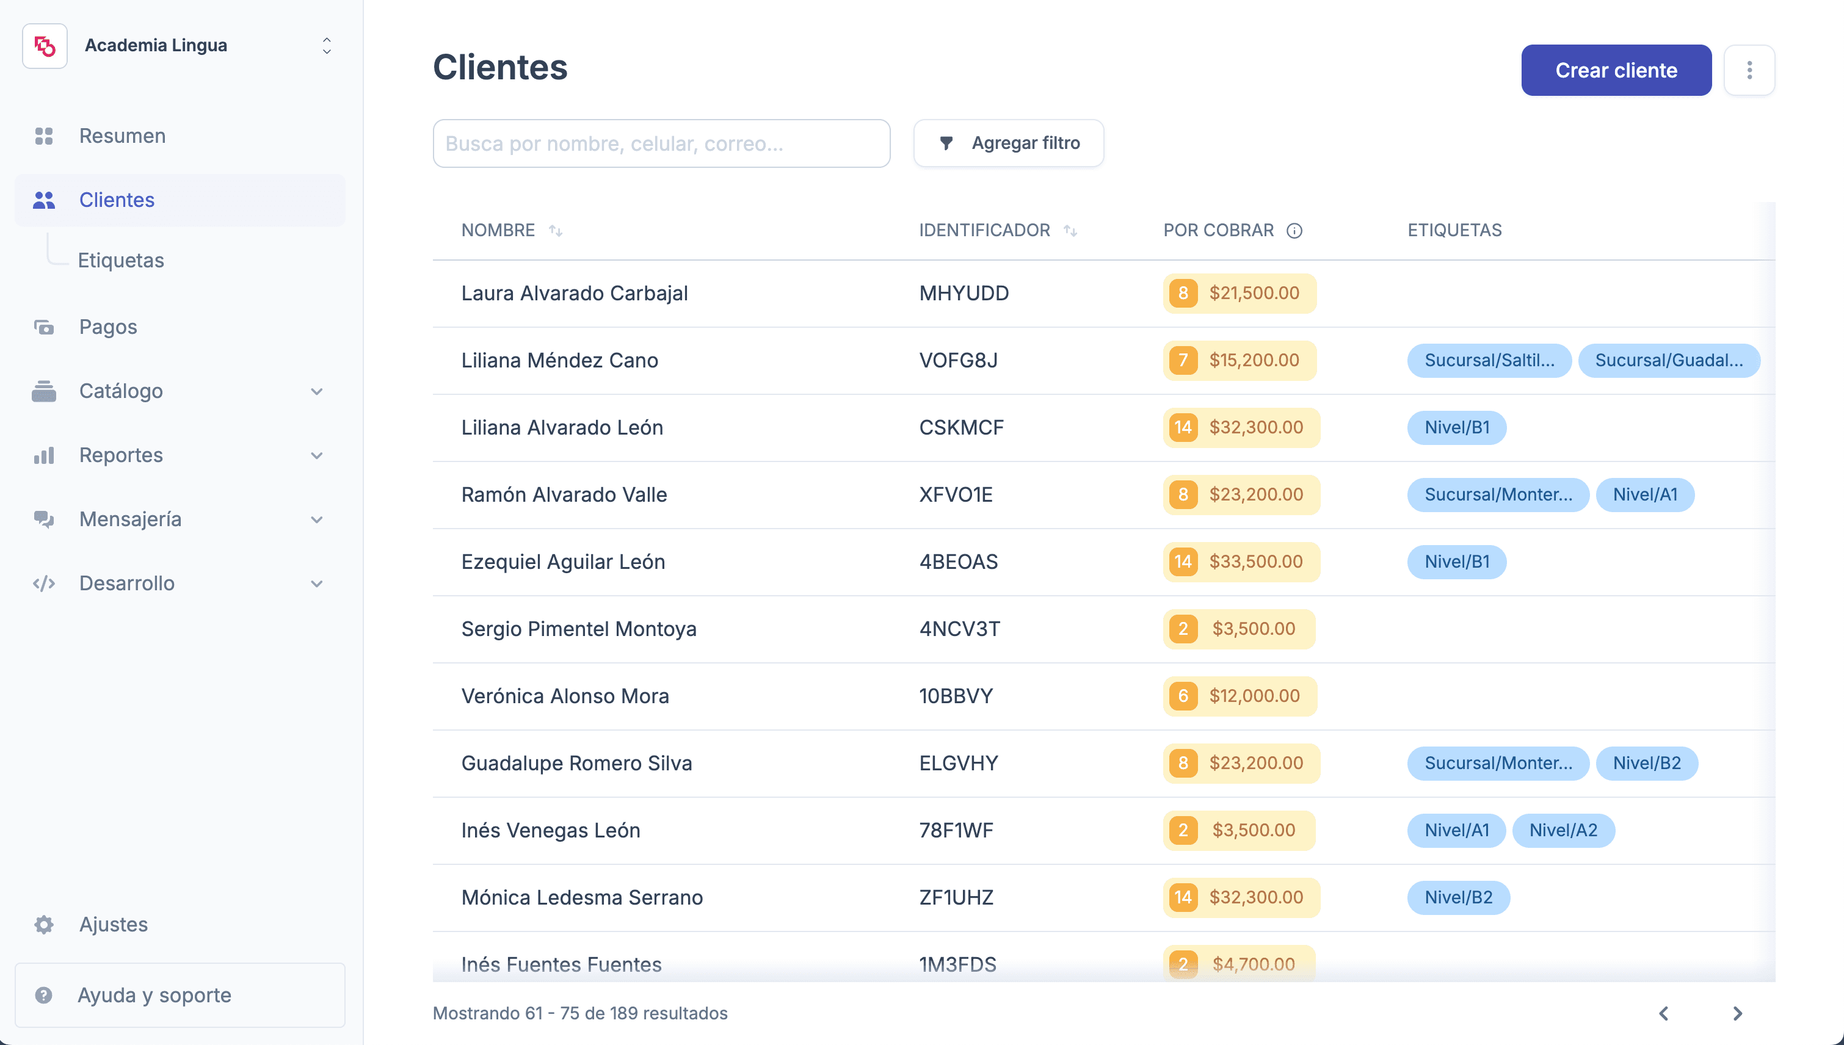Open Ajustes with the gear icon
This screenshot has width=1844, height=1045.
pos(44,924)
